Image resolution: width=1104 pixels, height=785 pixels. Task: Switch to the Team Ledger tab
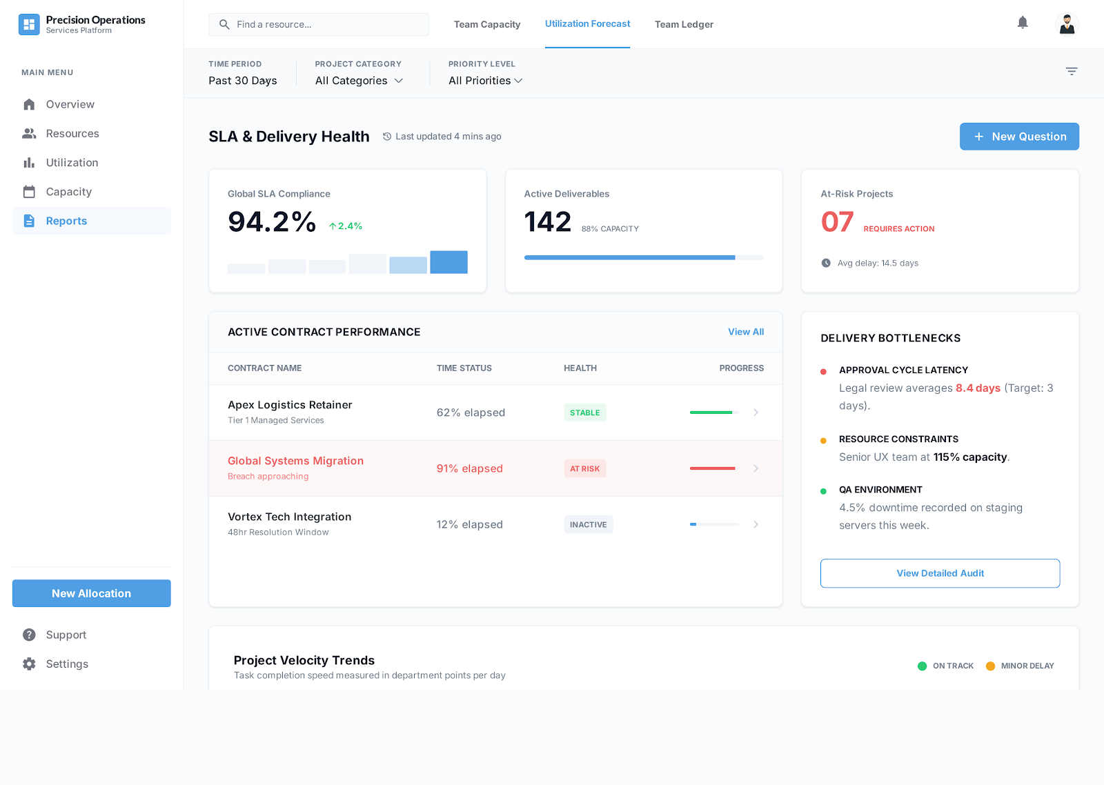[x=684, y=24]
